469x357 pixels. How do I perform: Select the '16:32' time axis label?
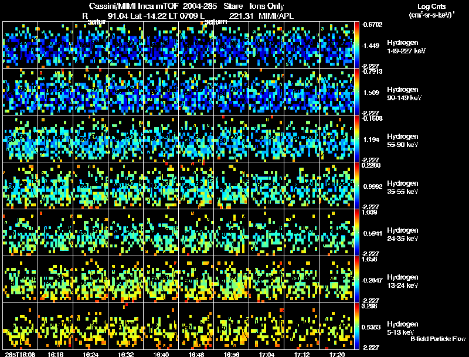pos(125,354)
